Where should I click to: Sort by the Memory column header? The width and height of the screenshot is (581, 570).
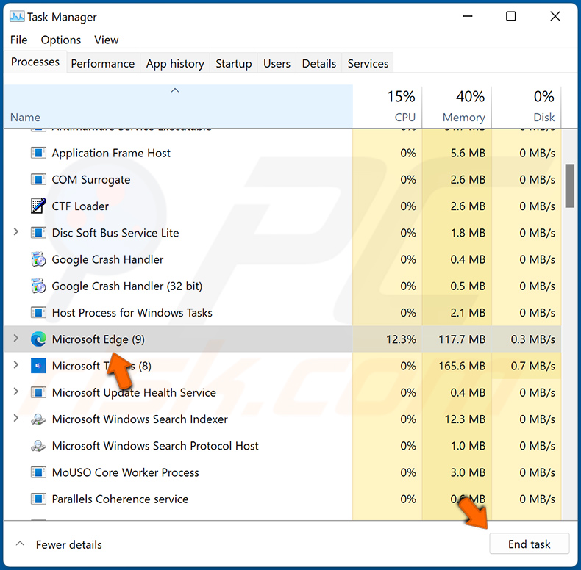click(457, 107)
